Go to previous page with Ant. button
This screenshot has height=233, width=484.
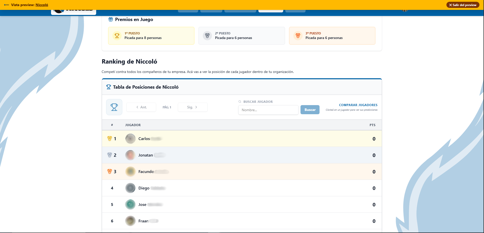[x=141, y=107]
